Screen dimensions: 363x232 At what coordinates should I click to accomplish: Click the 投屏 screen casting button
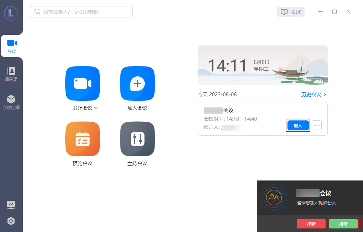291,11
